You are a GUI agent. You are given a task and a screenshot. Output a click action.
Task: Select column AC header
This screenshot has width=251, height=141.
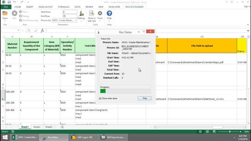(202, 36)
